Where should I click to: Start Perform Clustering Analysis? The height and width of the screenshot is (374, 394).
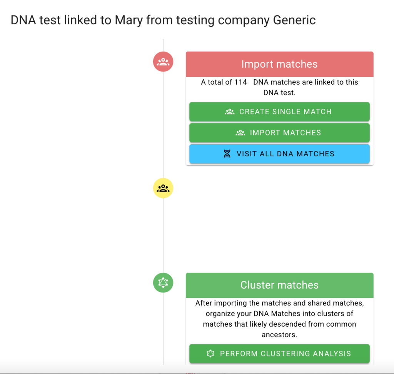[279, 354]
